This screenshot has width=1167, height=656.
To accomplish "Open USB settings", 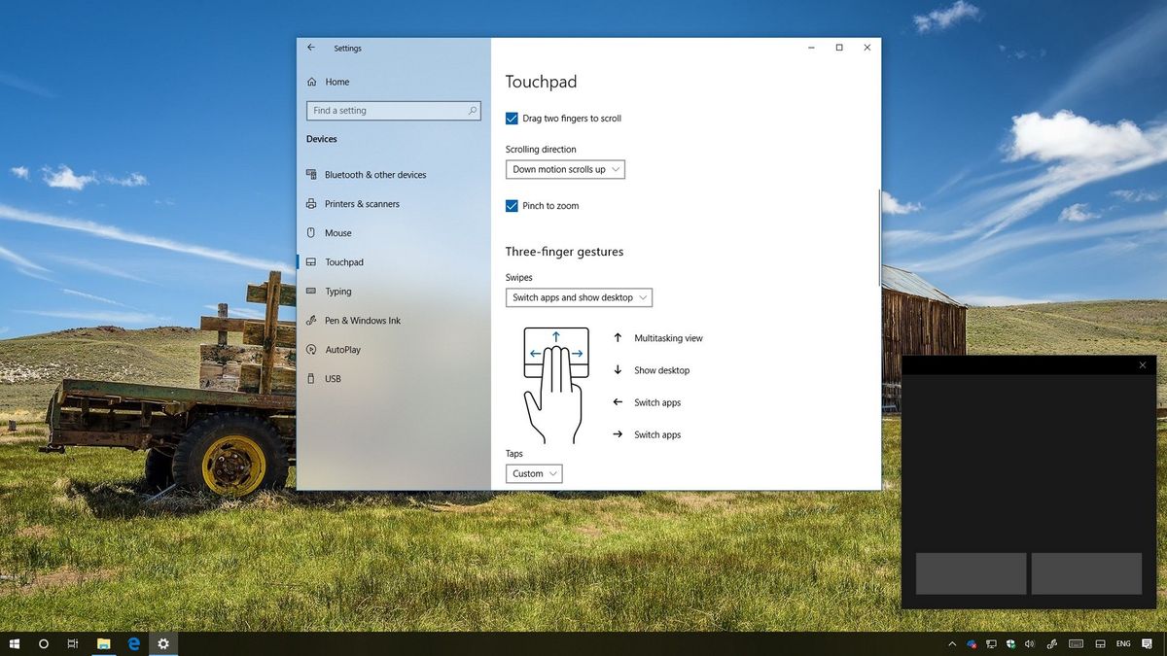I will [330, 378].
